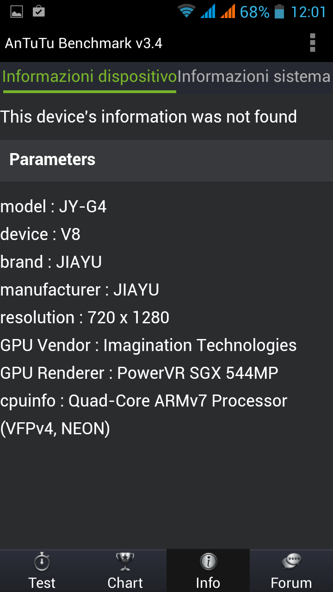Tap the picture notification icon
The image size is (333, 592).
17,12
